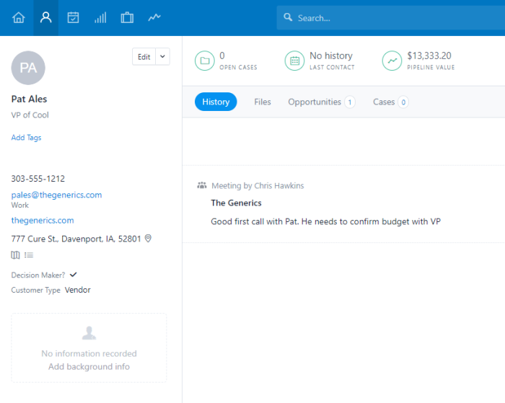Click the map pin next to address
Viewport: 505px width, 403px height.
(x=148, y=239)
